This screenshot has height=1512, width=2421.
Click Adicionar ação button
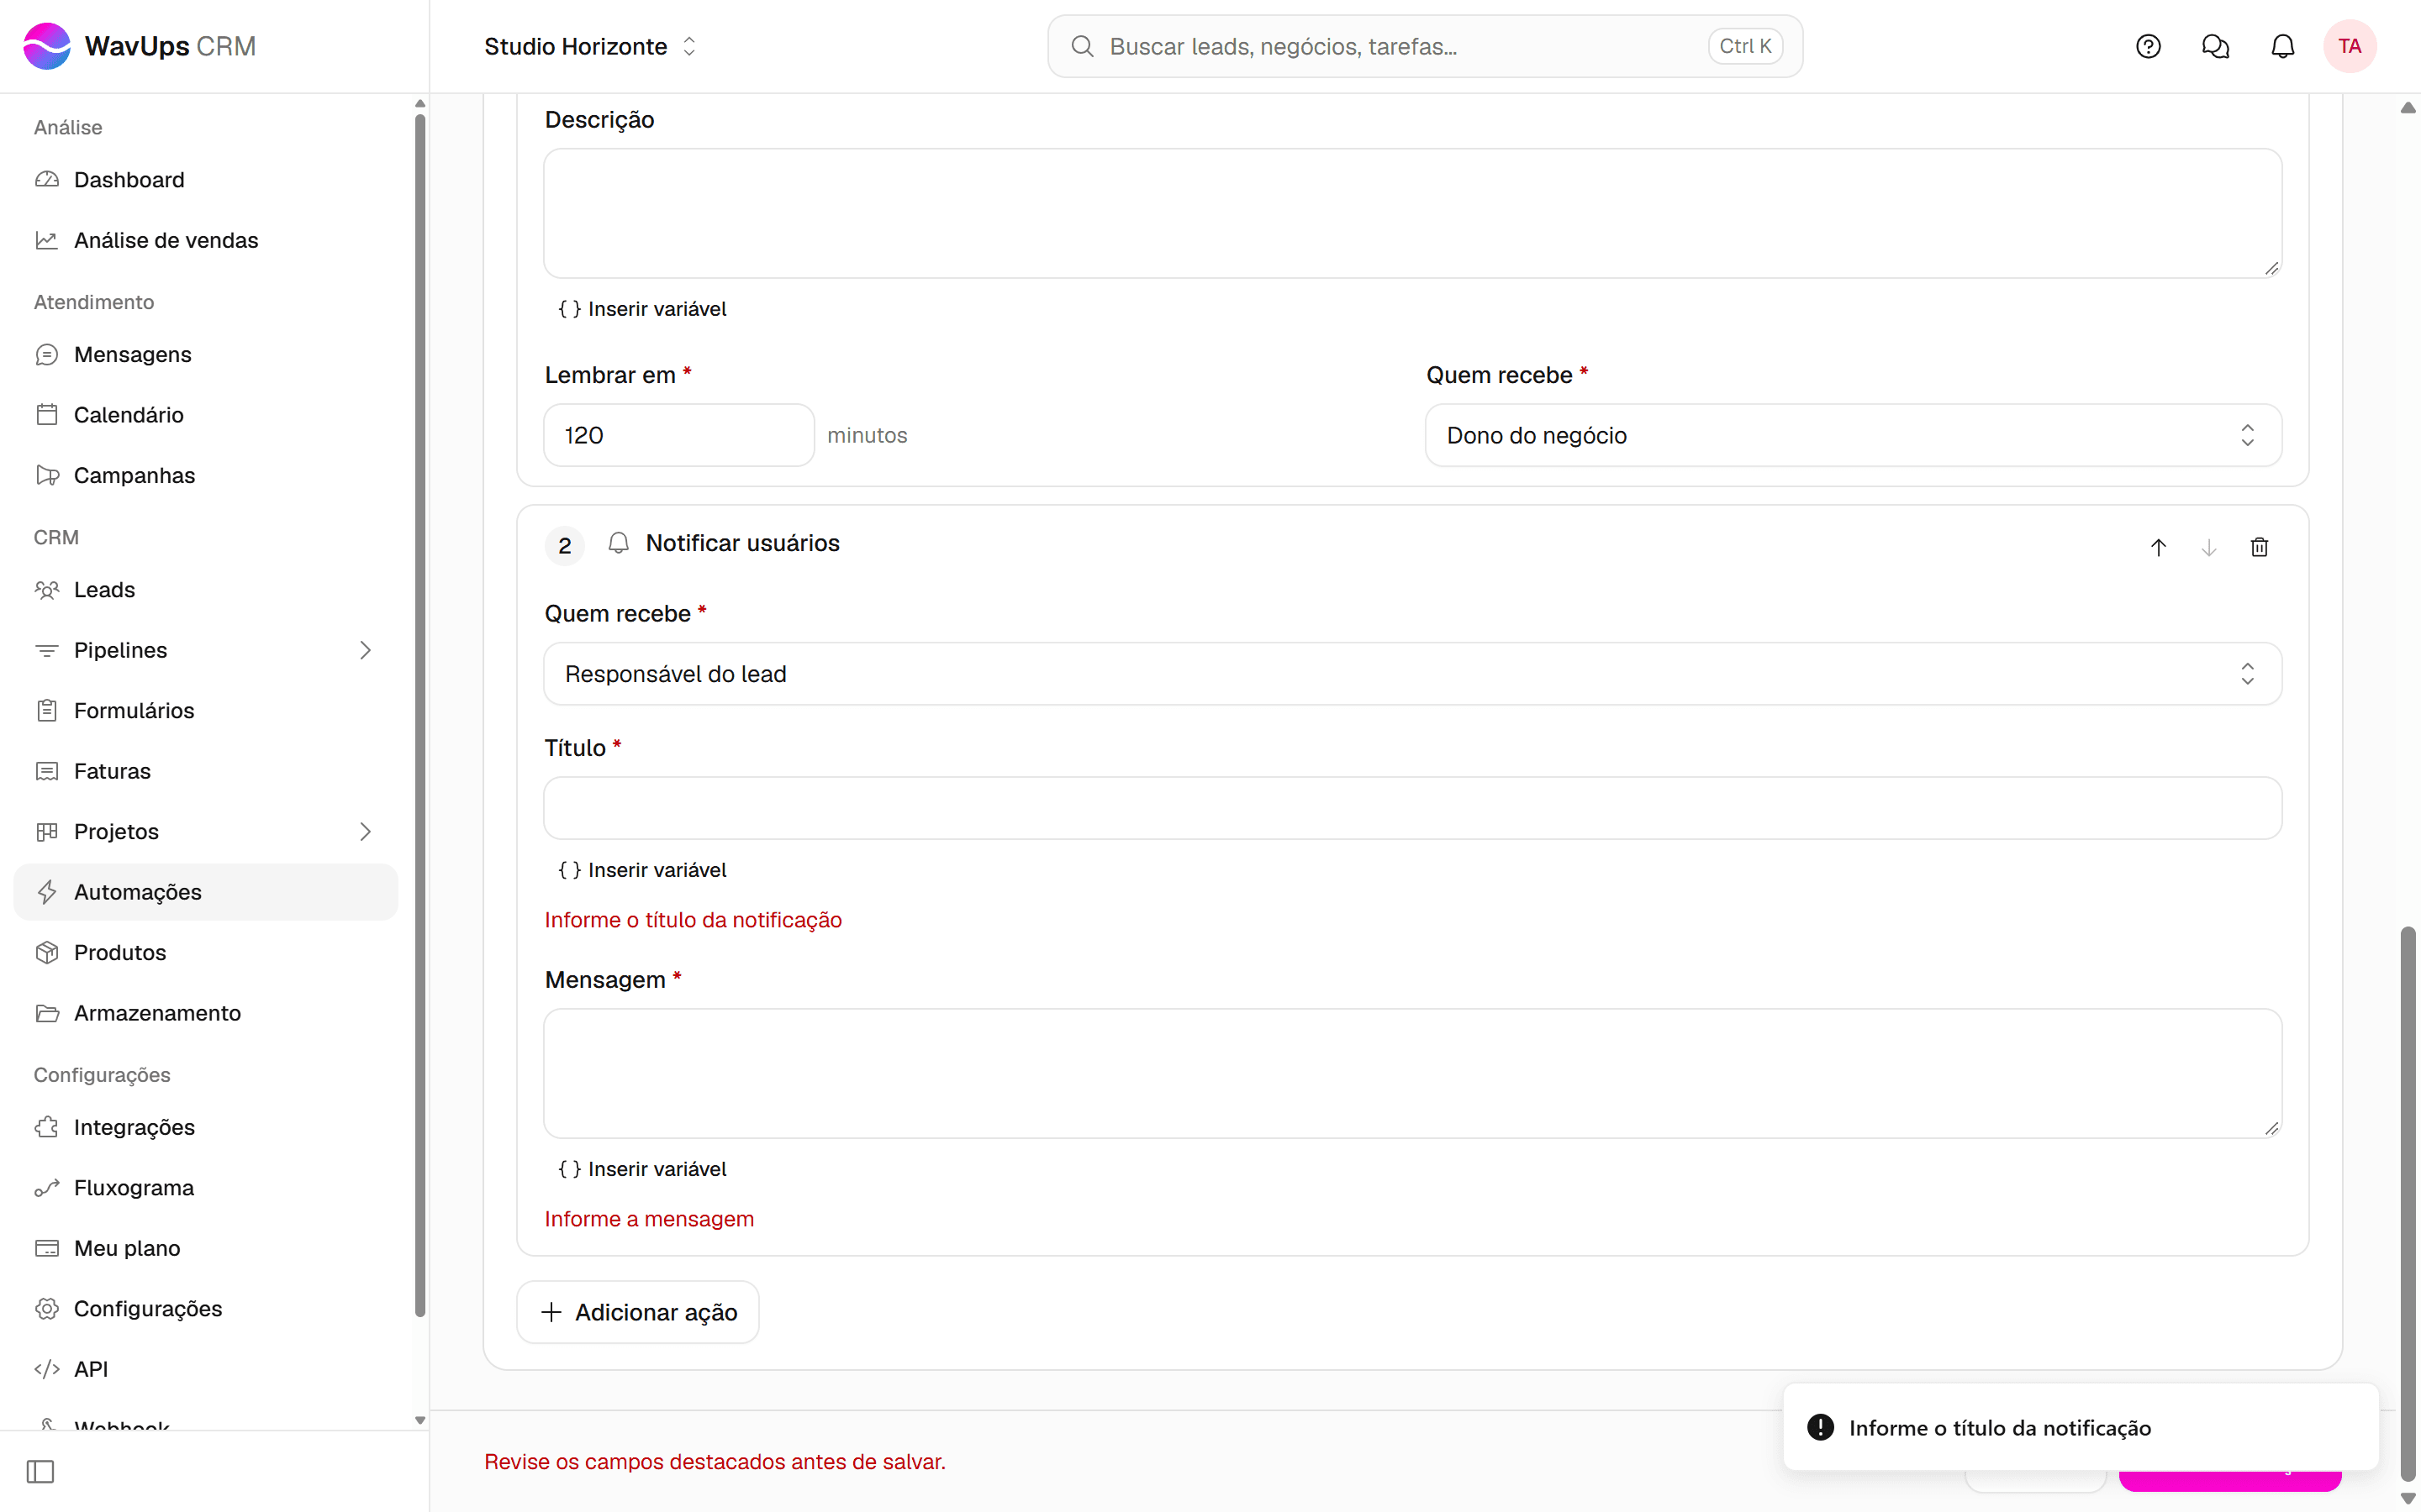tap(637, 1312)
